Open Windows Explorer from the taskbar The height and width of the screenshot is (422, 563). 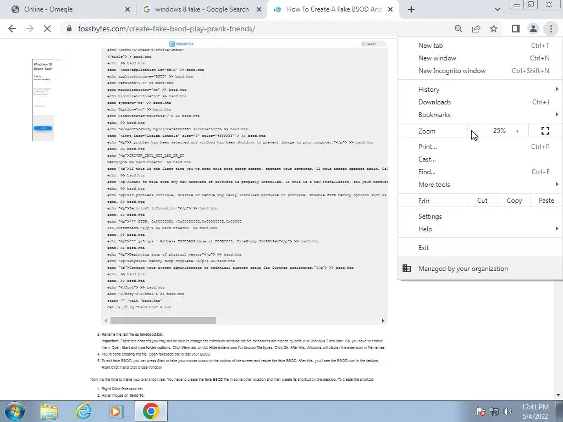click(49, 411)
